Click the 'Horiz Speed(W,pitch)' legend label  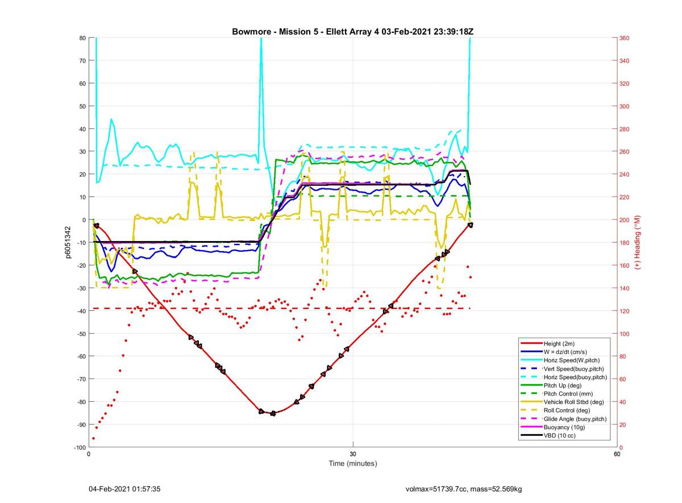tap(572, 360)
